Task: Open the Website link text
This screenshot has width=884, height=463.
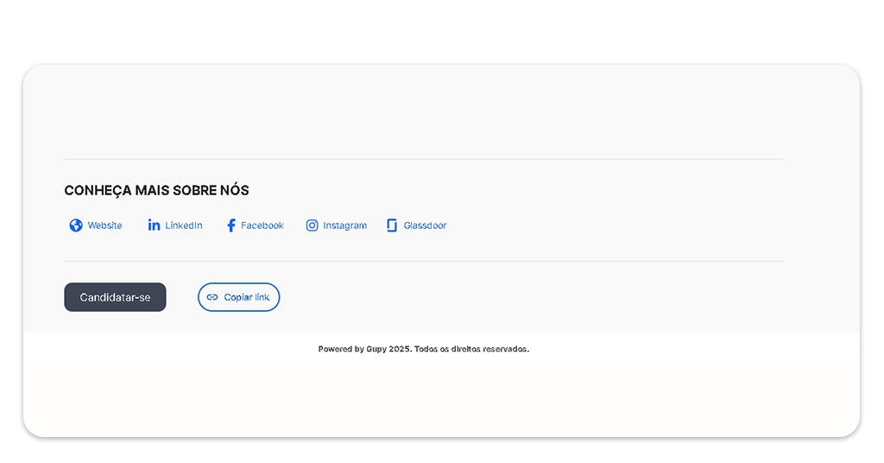Action: click(x=104, y=225)
